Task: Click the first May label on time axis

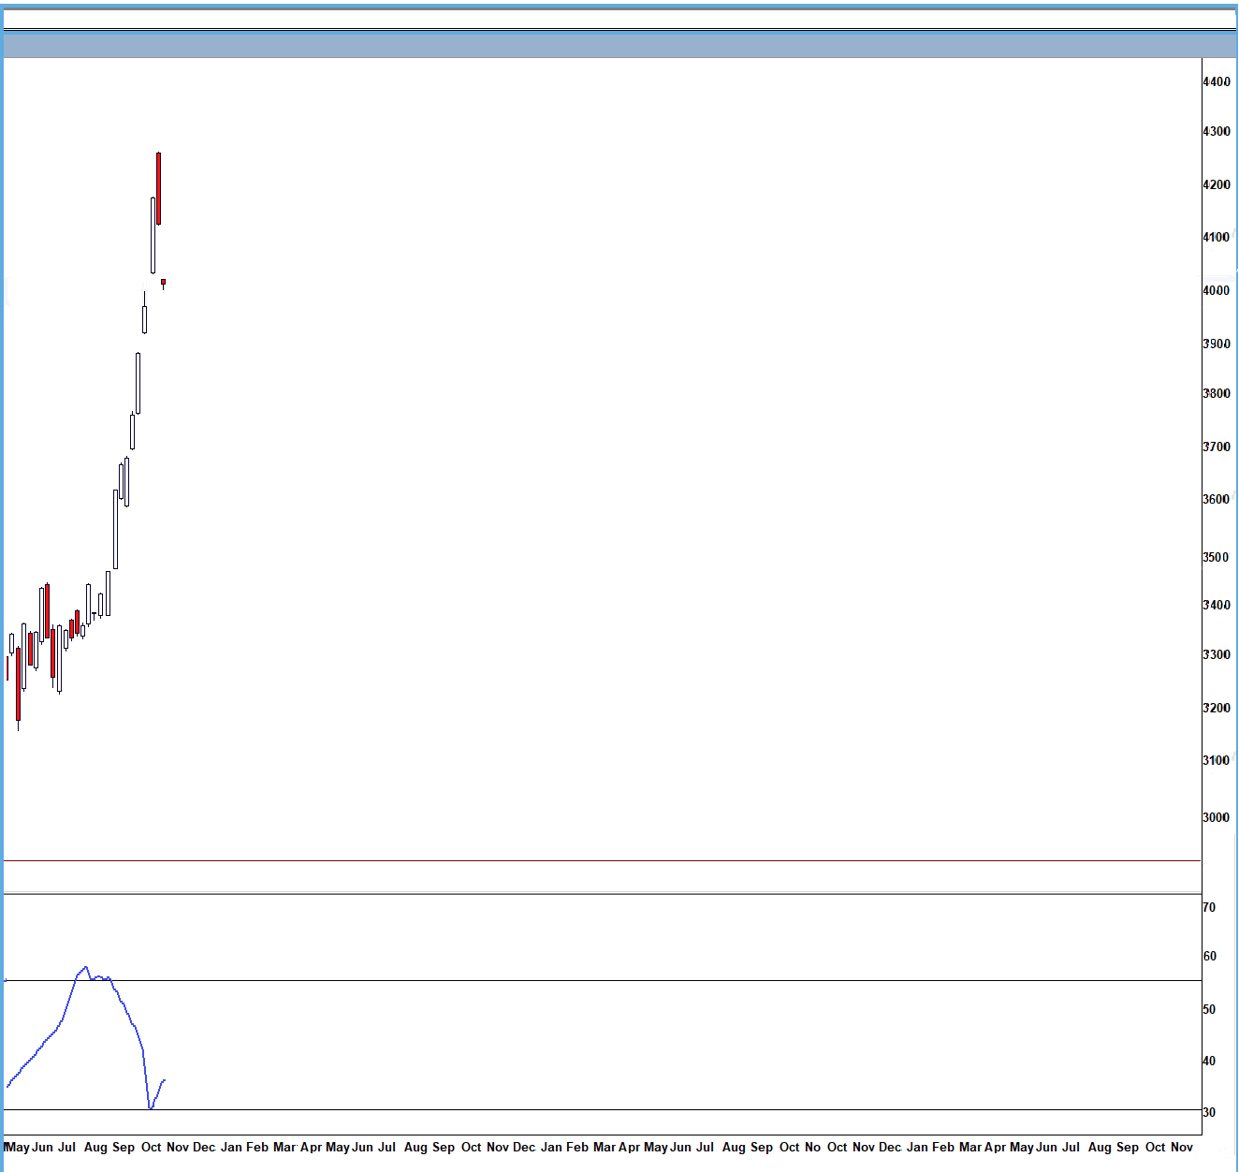Action: [17, 1148]
